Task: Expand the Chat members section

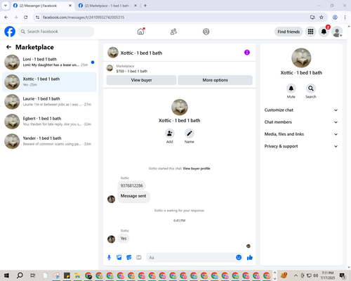Action: [301, 122]
